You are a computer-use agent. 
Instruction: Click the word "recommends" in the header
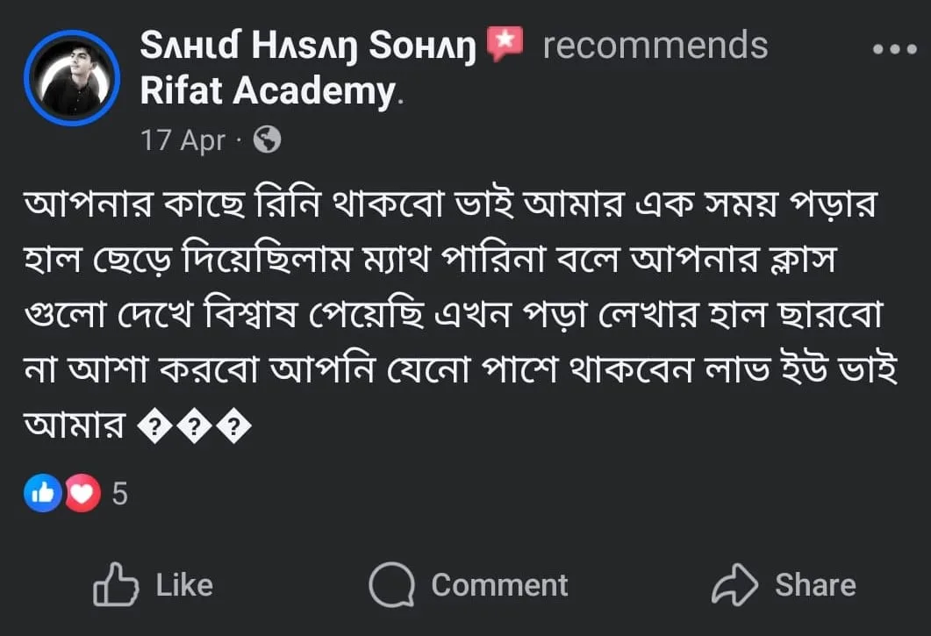(655, 46)
